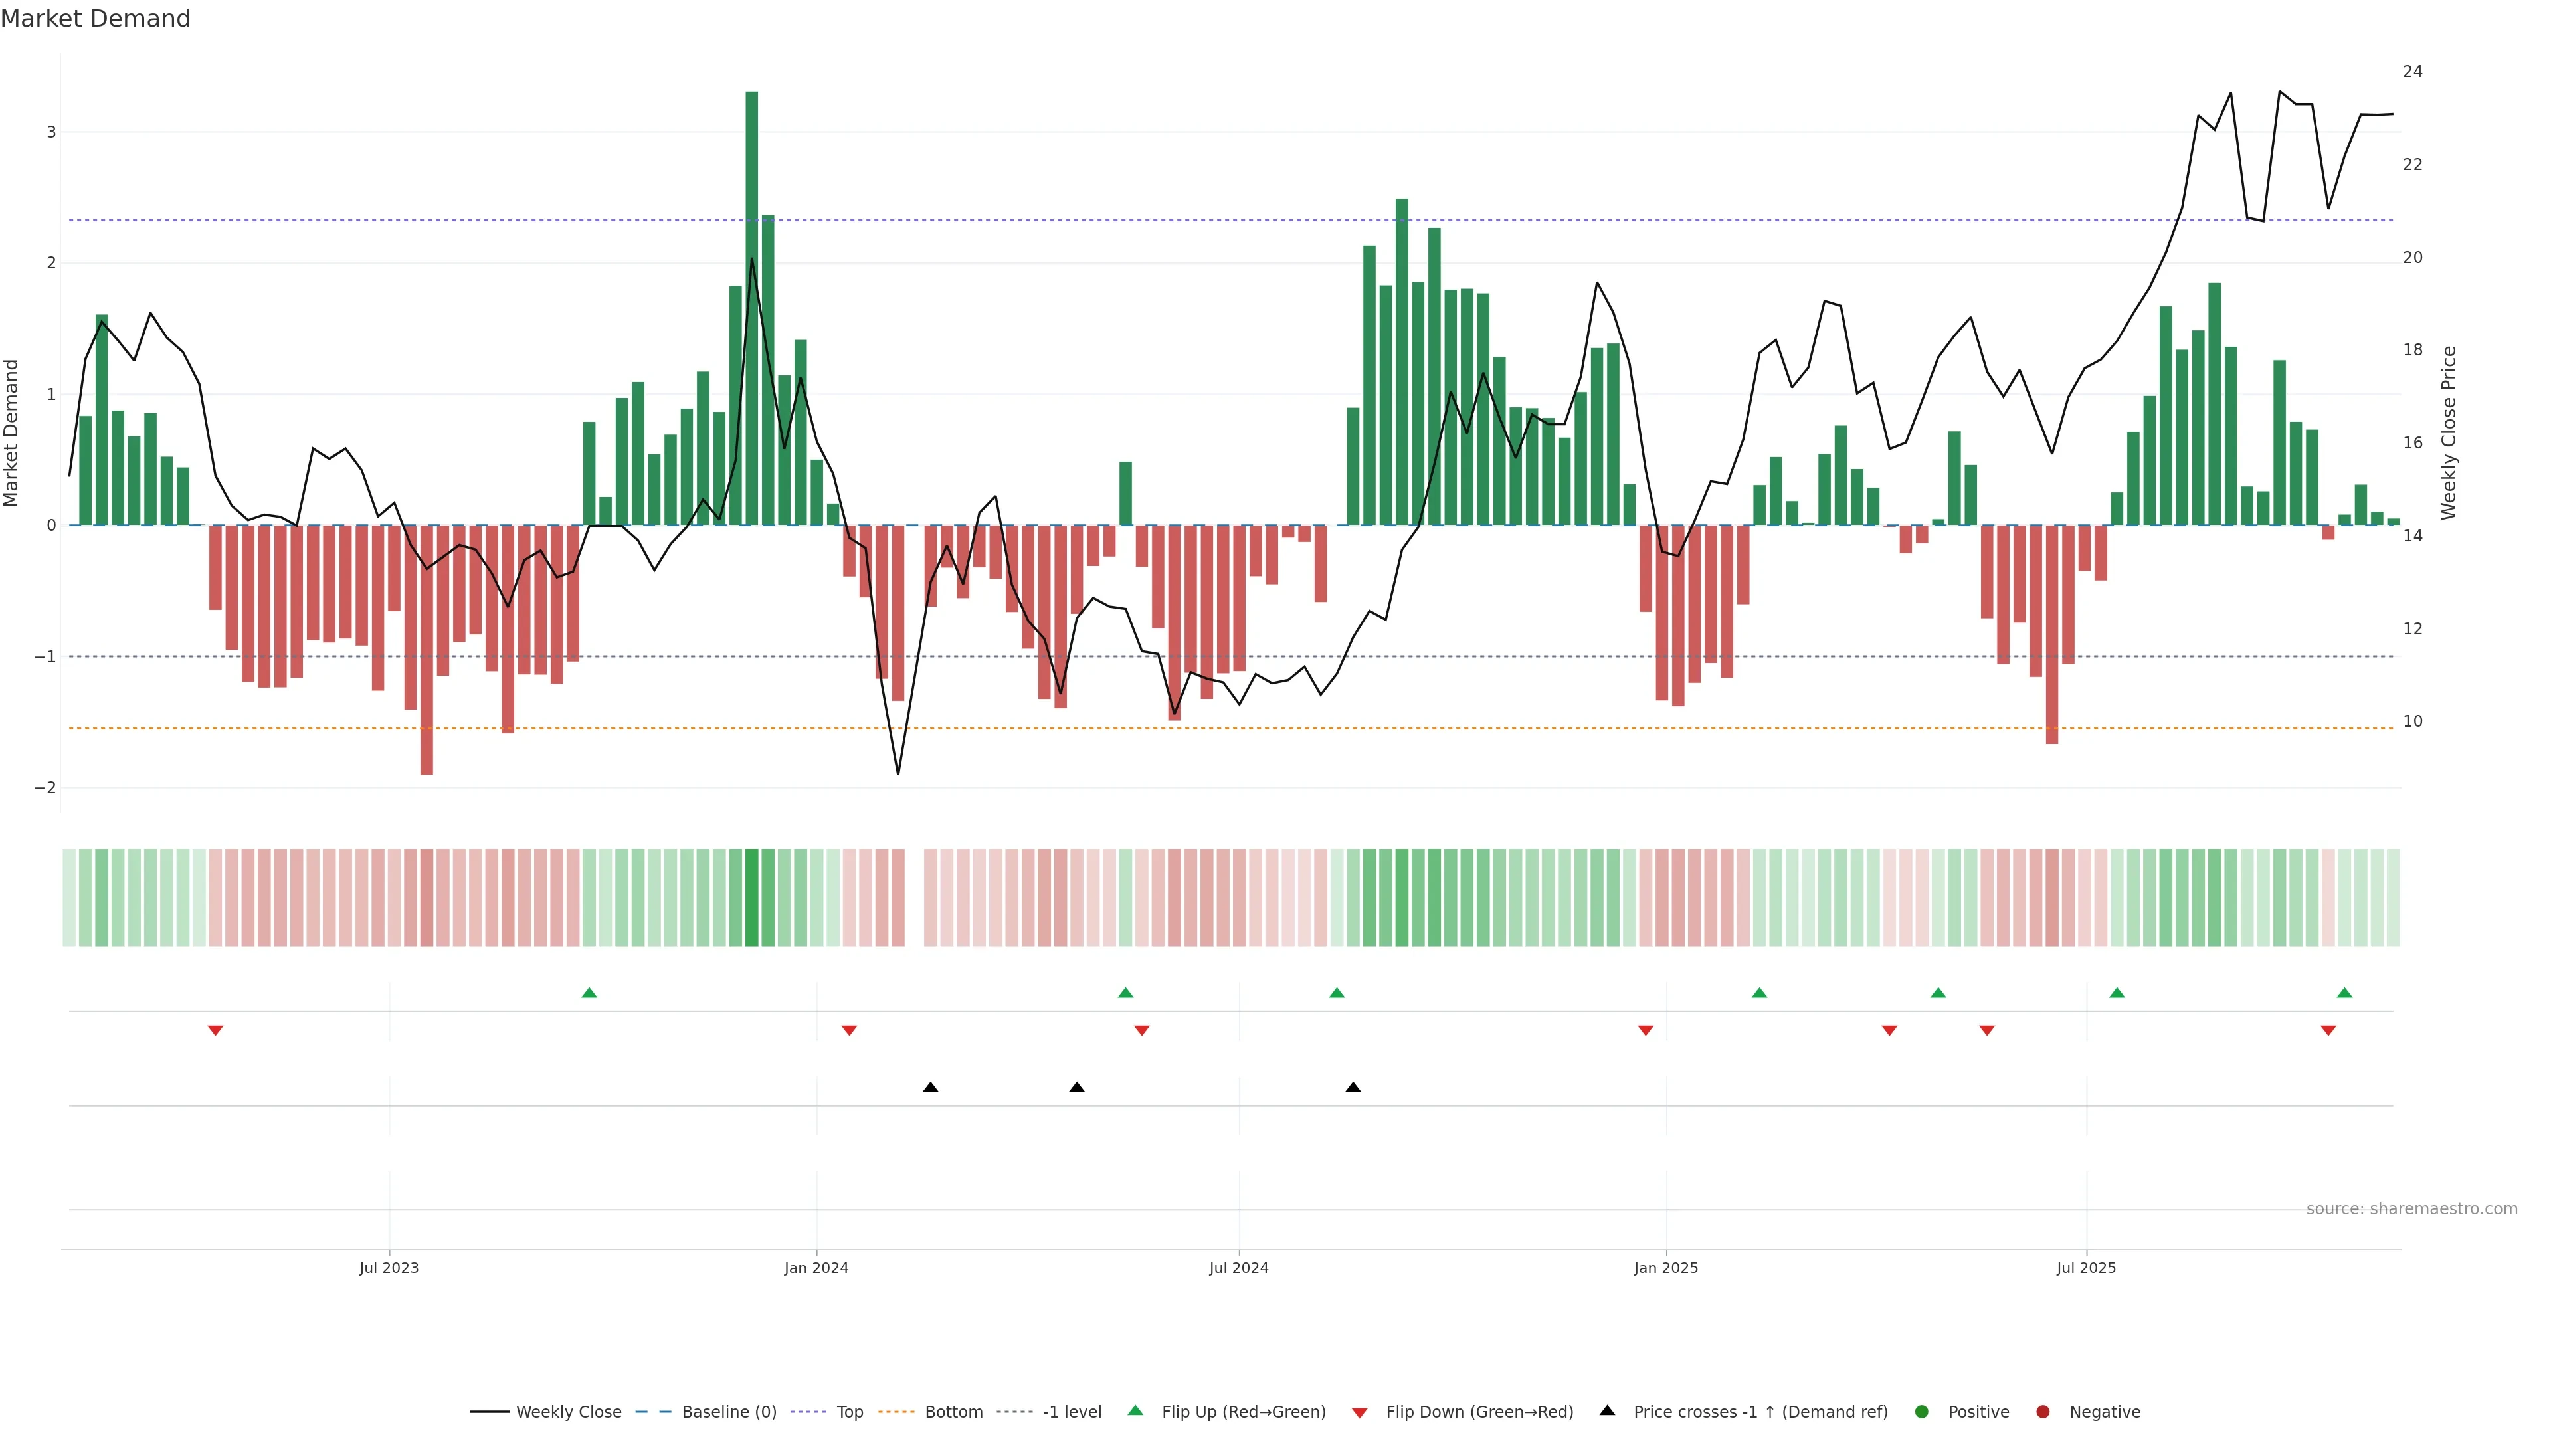
Task: Click the Bottom legend line icon
Action: coord(898,1412)
